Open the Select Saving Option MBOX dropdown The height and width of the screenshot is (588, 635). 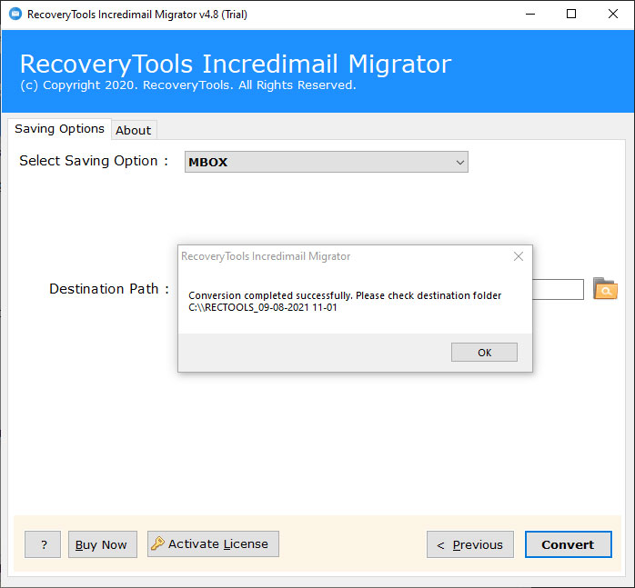326,162
